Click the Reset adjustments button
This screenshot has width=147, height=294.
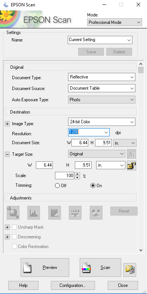(124, 211)
